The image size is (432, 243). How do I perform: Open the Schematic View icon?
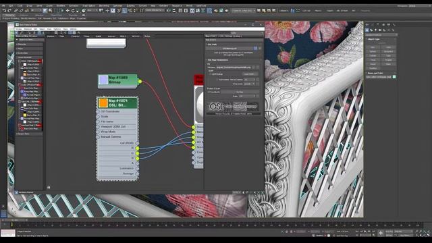pyautogui.click(x=203, y=11)
